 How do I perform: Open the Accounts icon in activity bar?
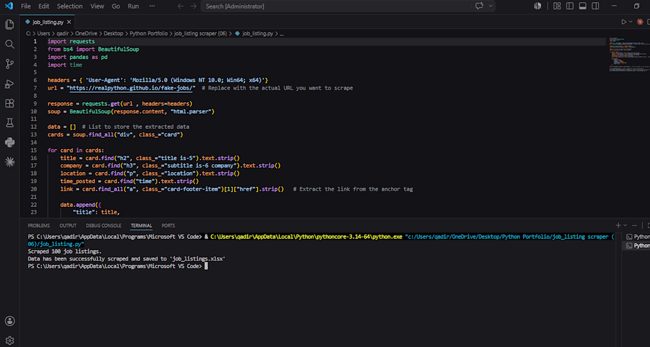(9, 322)
